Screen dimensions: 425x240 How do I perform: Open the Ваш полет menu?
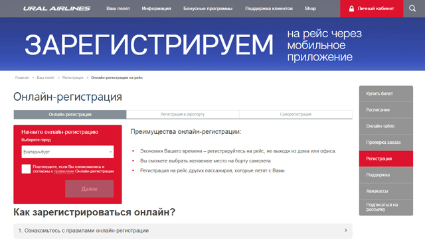point(118,9)
